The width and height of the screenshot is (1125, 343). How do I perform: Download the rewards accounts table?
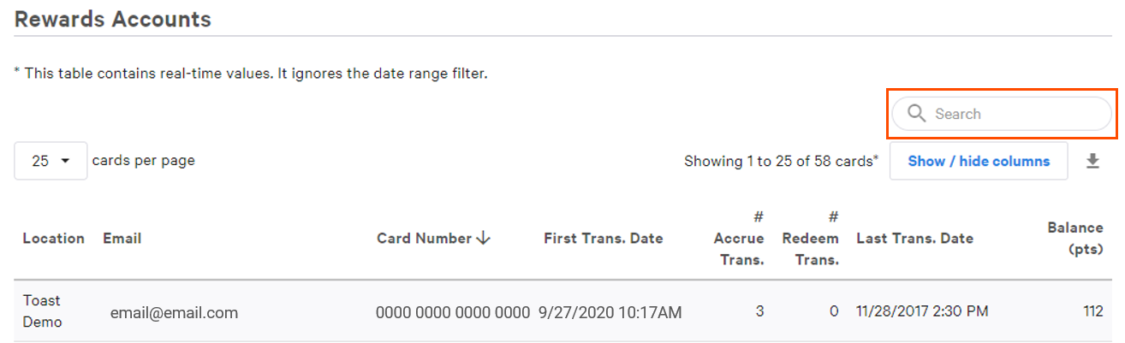click(x=1092, y=161)
